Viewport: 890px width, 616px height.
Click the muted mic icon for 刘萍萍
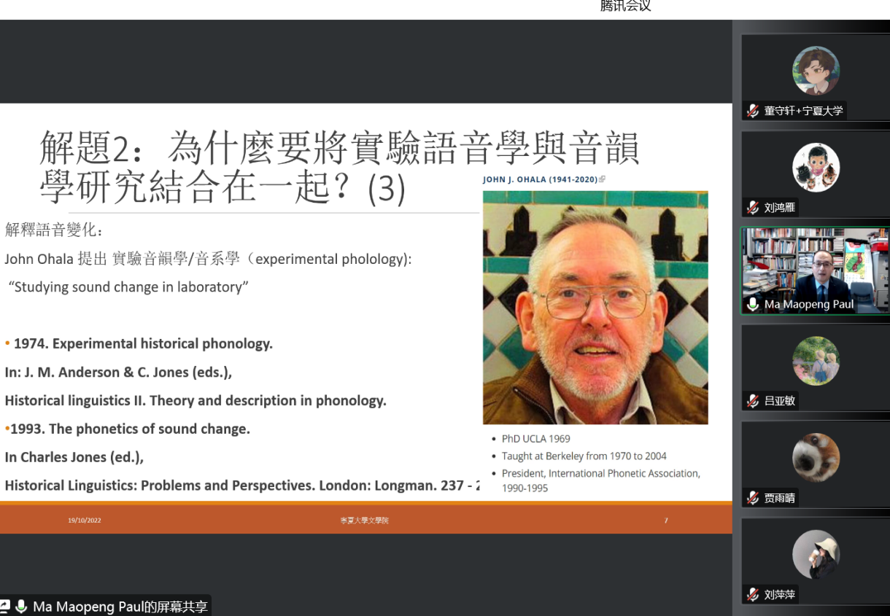753,595
